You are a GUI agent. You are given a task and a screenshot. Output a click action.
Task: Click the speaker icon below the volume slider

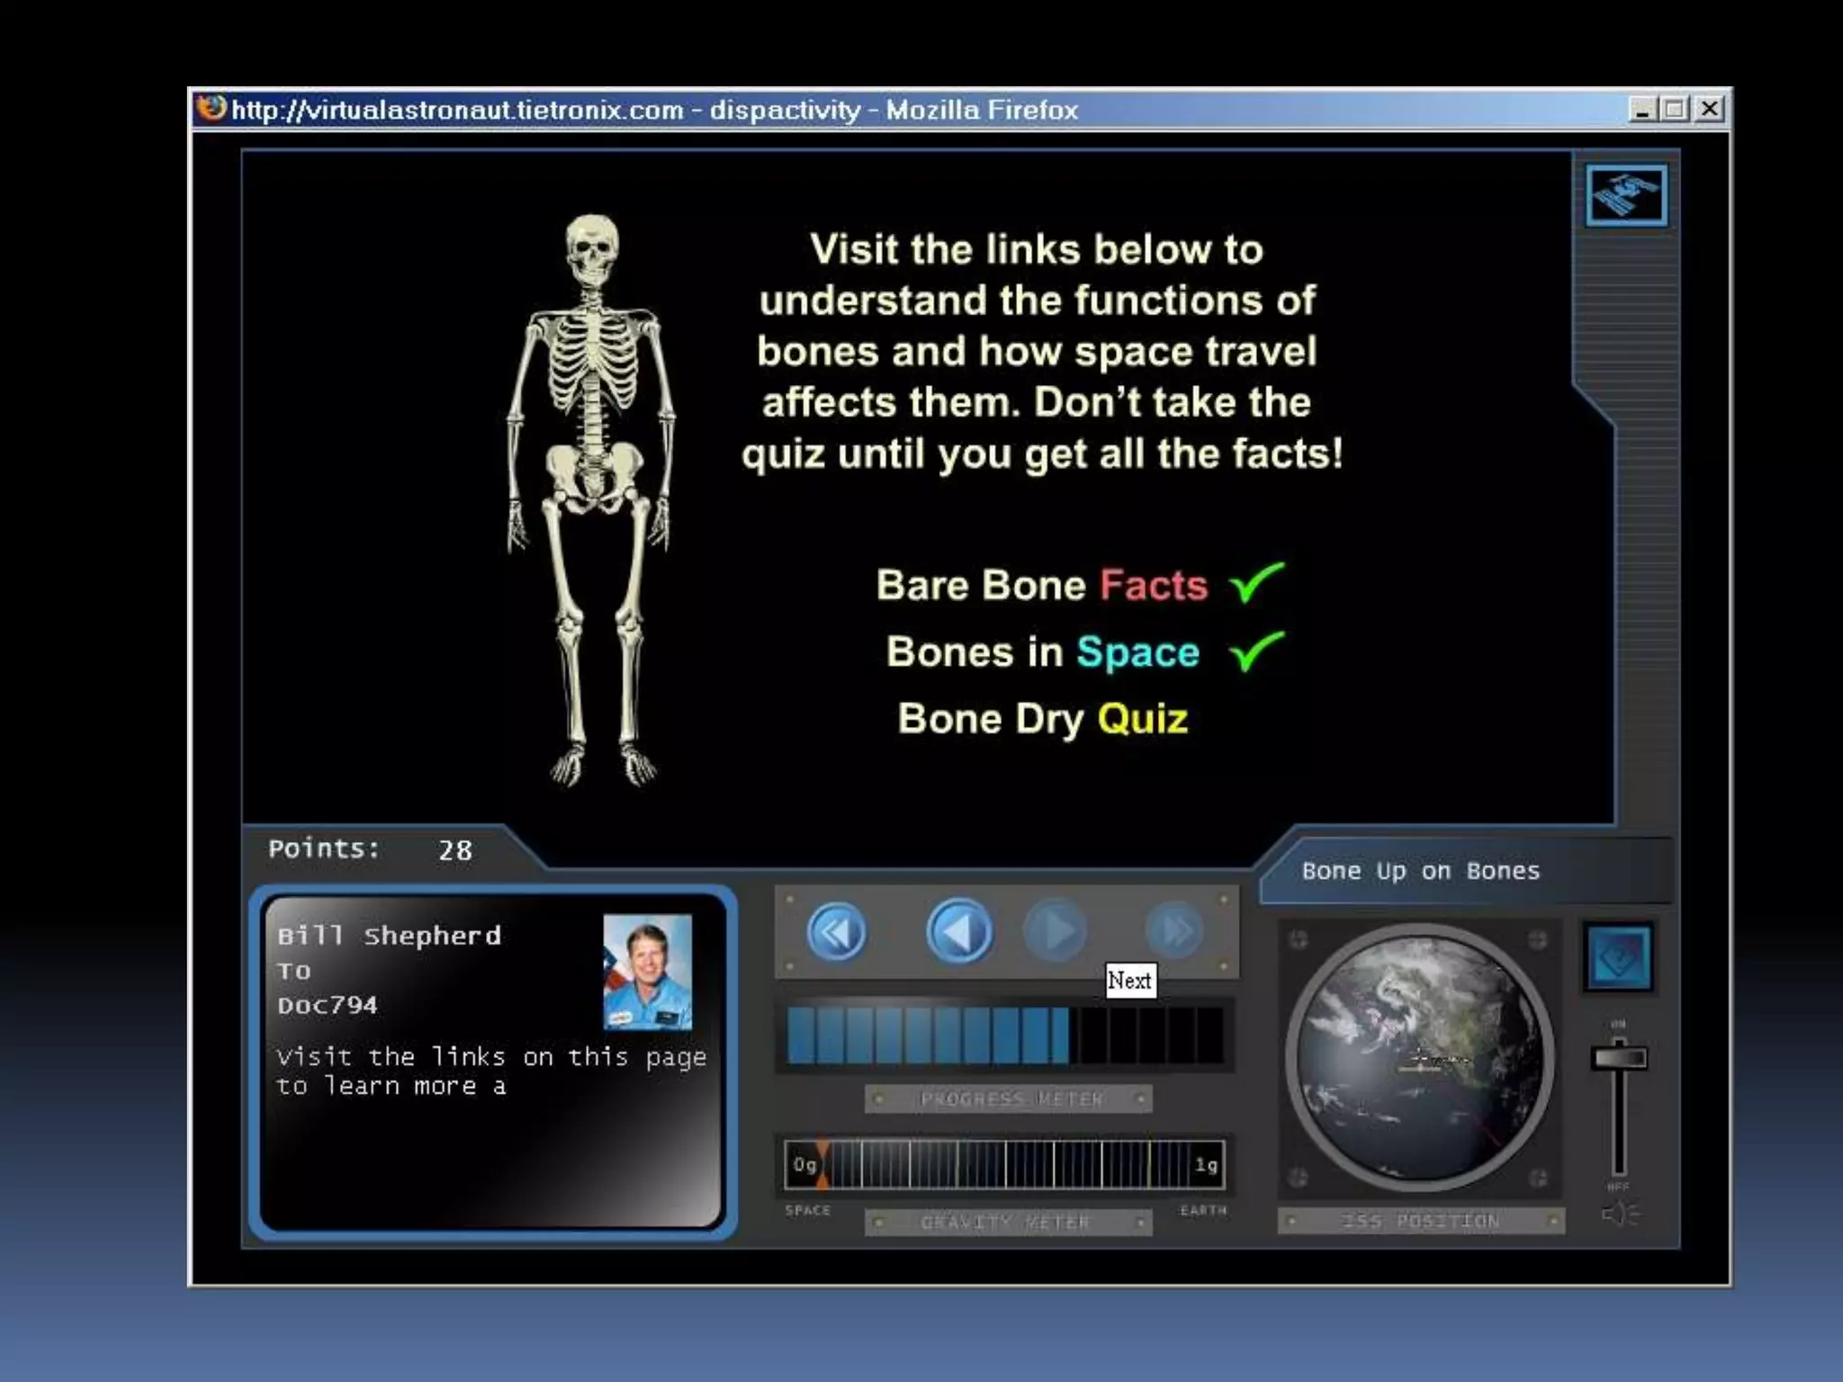(1620, 1215)
